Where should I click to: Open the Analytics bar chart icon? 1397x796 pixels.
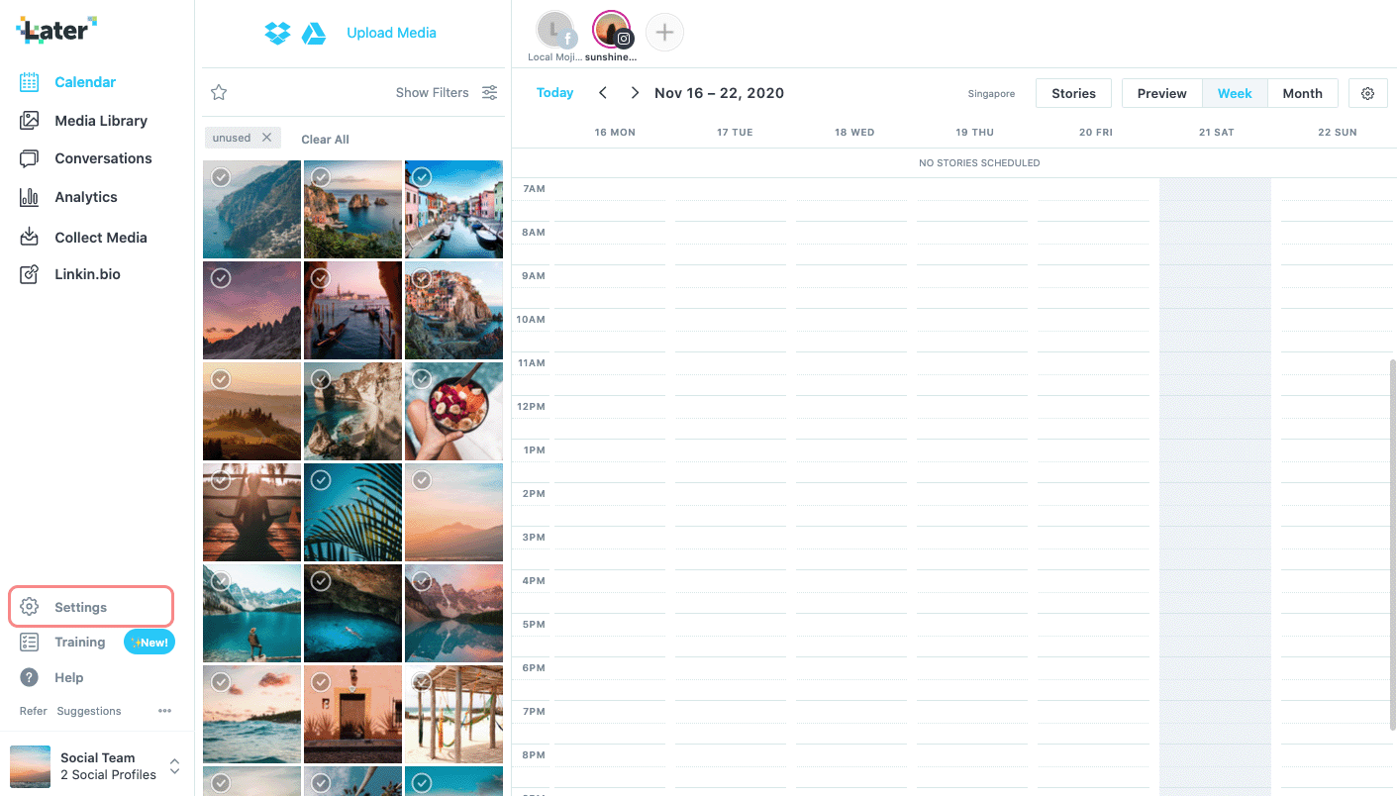pos(30,197)
